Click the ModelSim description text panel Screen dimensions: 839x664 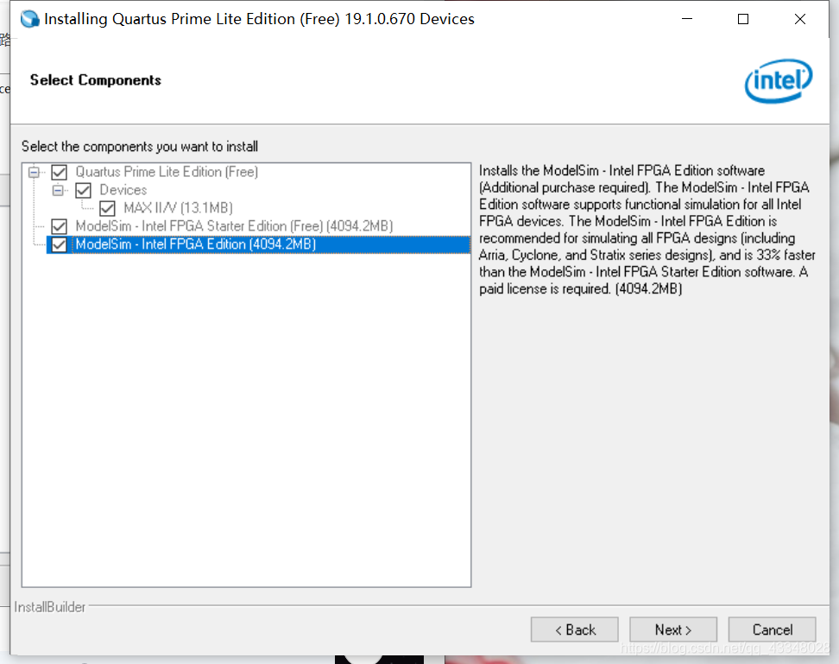(647, 230)
